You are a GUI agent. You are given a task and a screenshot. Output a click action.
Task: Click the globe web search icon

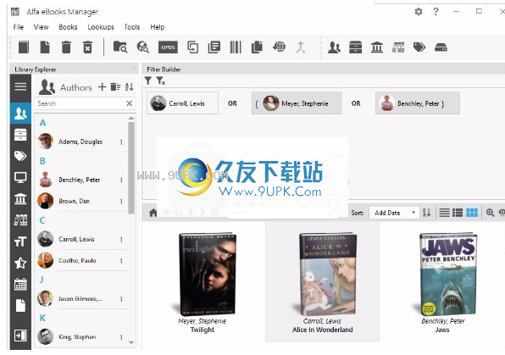click(142, 47)
